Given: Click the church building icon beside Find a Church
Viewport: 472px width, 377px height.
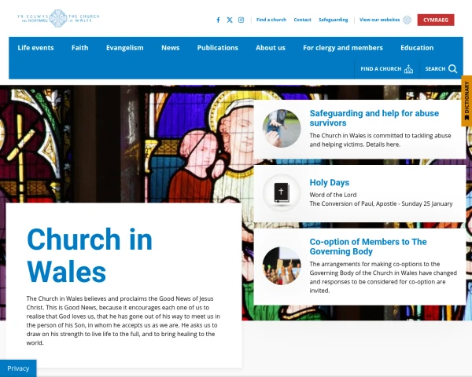Looking at the screenshot, I should [408, 69].
